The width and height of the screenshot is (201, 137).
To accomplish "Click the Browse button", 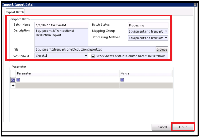I will pyautogui.click(x=161, y=49).
